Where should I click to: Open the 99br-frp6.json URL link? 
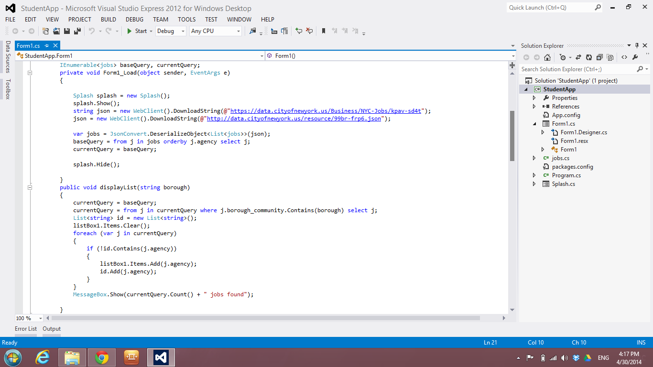click(x=294, y=119)
